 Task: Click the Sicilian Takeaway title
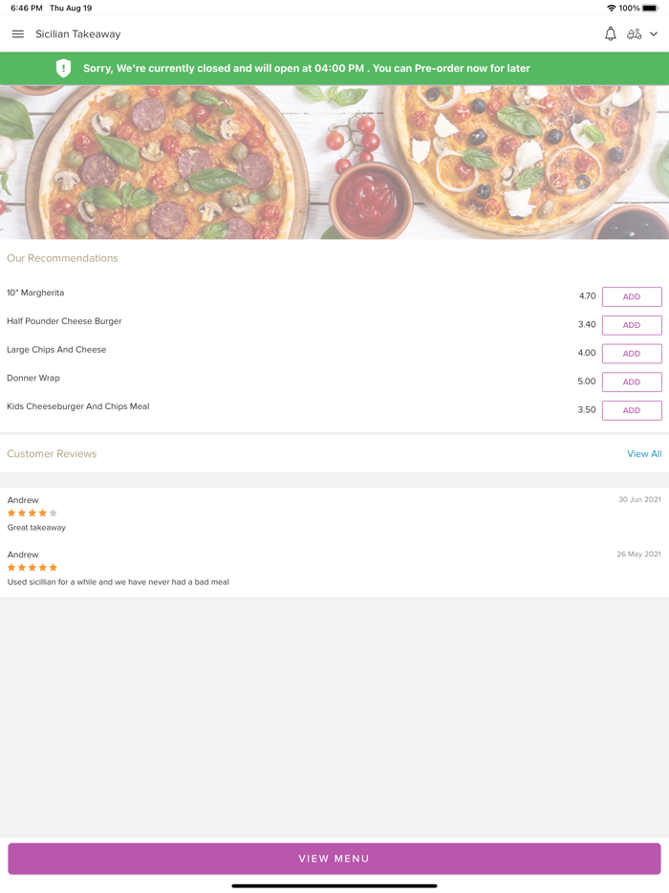77,33
